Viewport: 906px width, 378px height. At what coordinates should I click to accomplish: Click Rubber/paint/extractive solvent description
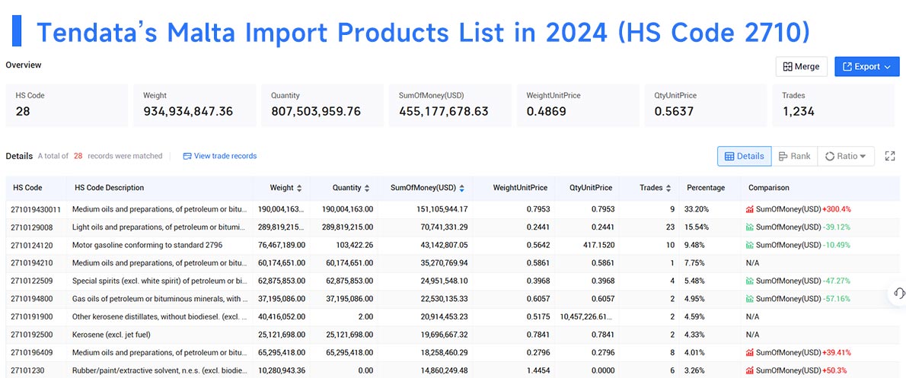coord(160,370)
